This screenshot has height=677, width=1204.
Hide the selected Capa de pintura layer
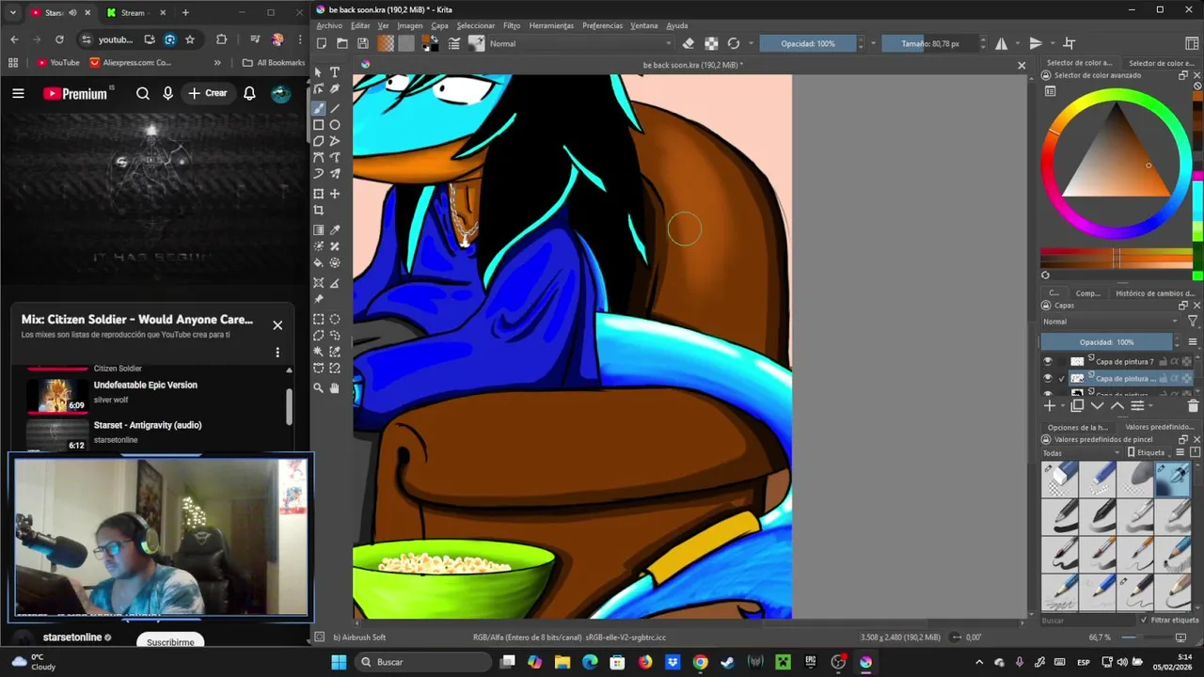(1048, 378)
